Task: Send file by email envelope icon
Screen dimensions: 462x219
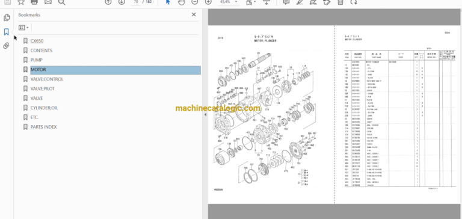Action: point(48,2)
